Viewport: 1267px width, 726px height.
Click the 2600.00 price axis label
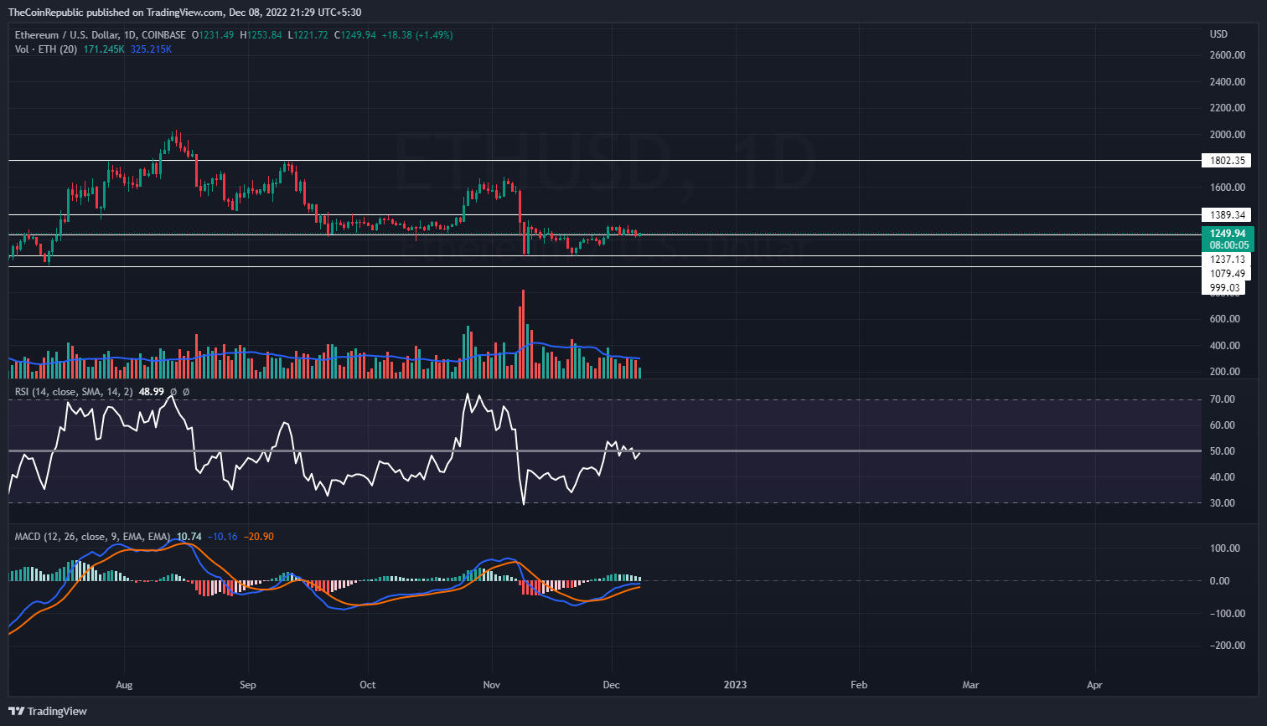[1226, 55]
